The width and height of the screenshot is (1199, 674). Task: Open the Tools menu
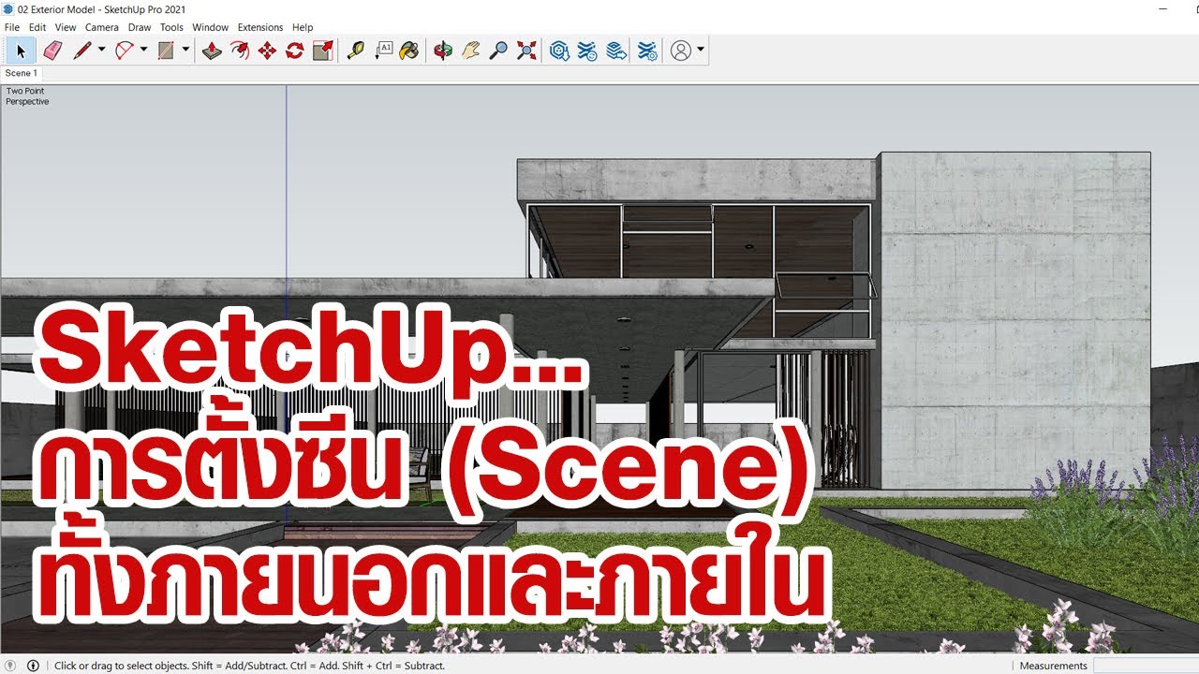pos(171,27)
